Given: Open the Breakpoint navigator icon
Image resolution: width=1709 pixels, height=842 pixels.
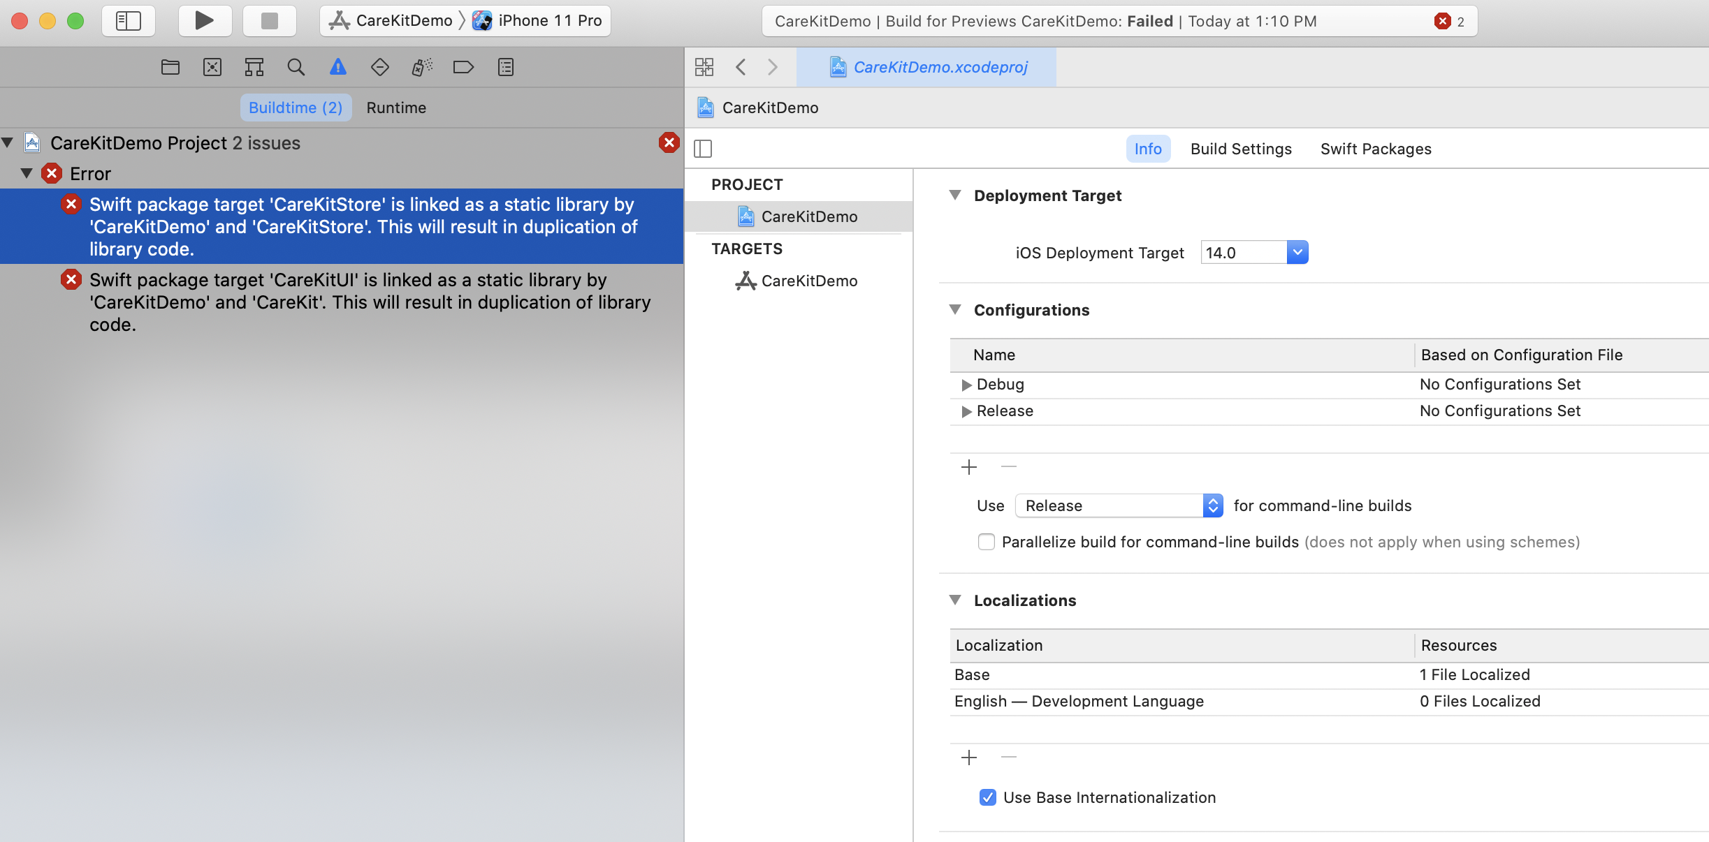Looking at the screenshot, I should tap(463, 67).
